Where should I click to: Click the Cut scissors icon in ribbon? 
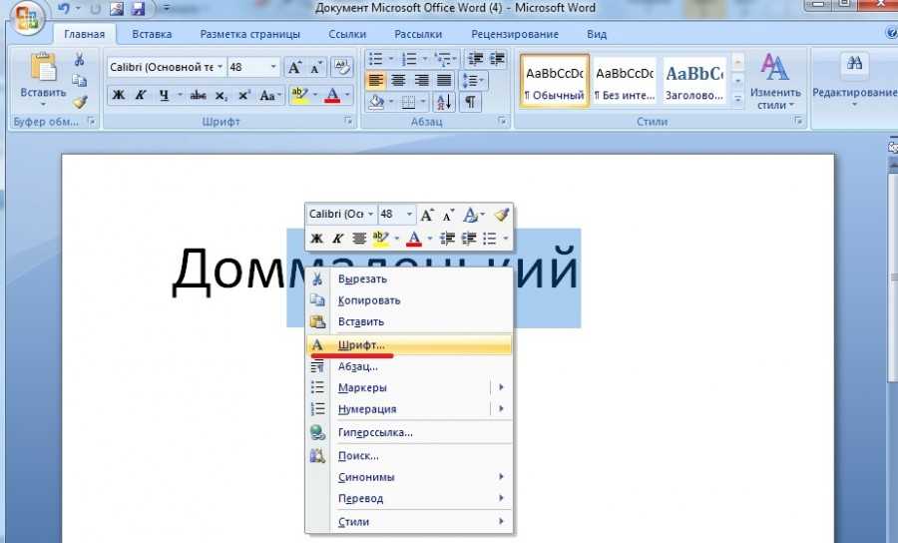coord(80,60)
